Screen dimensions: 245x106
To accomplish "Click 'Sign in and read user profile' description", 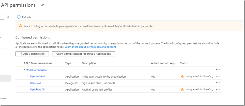I will click(98, 83).
